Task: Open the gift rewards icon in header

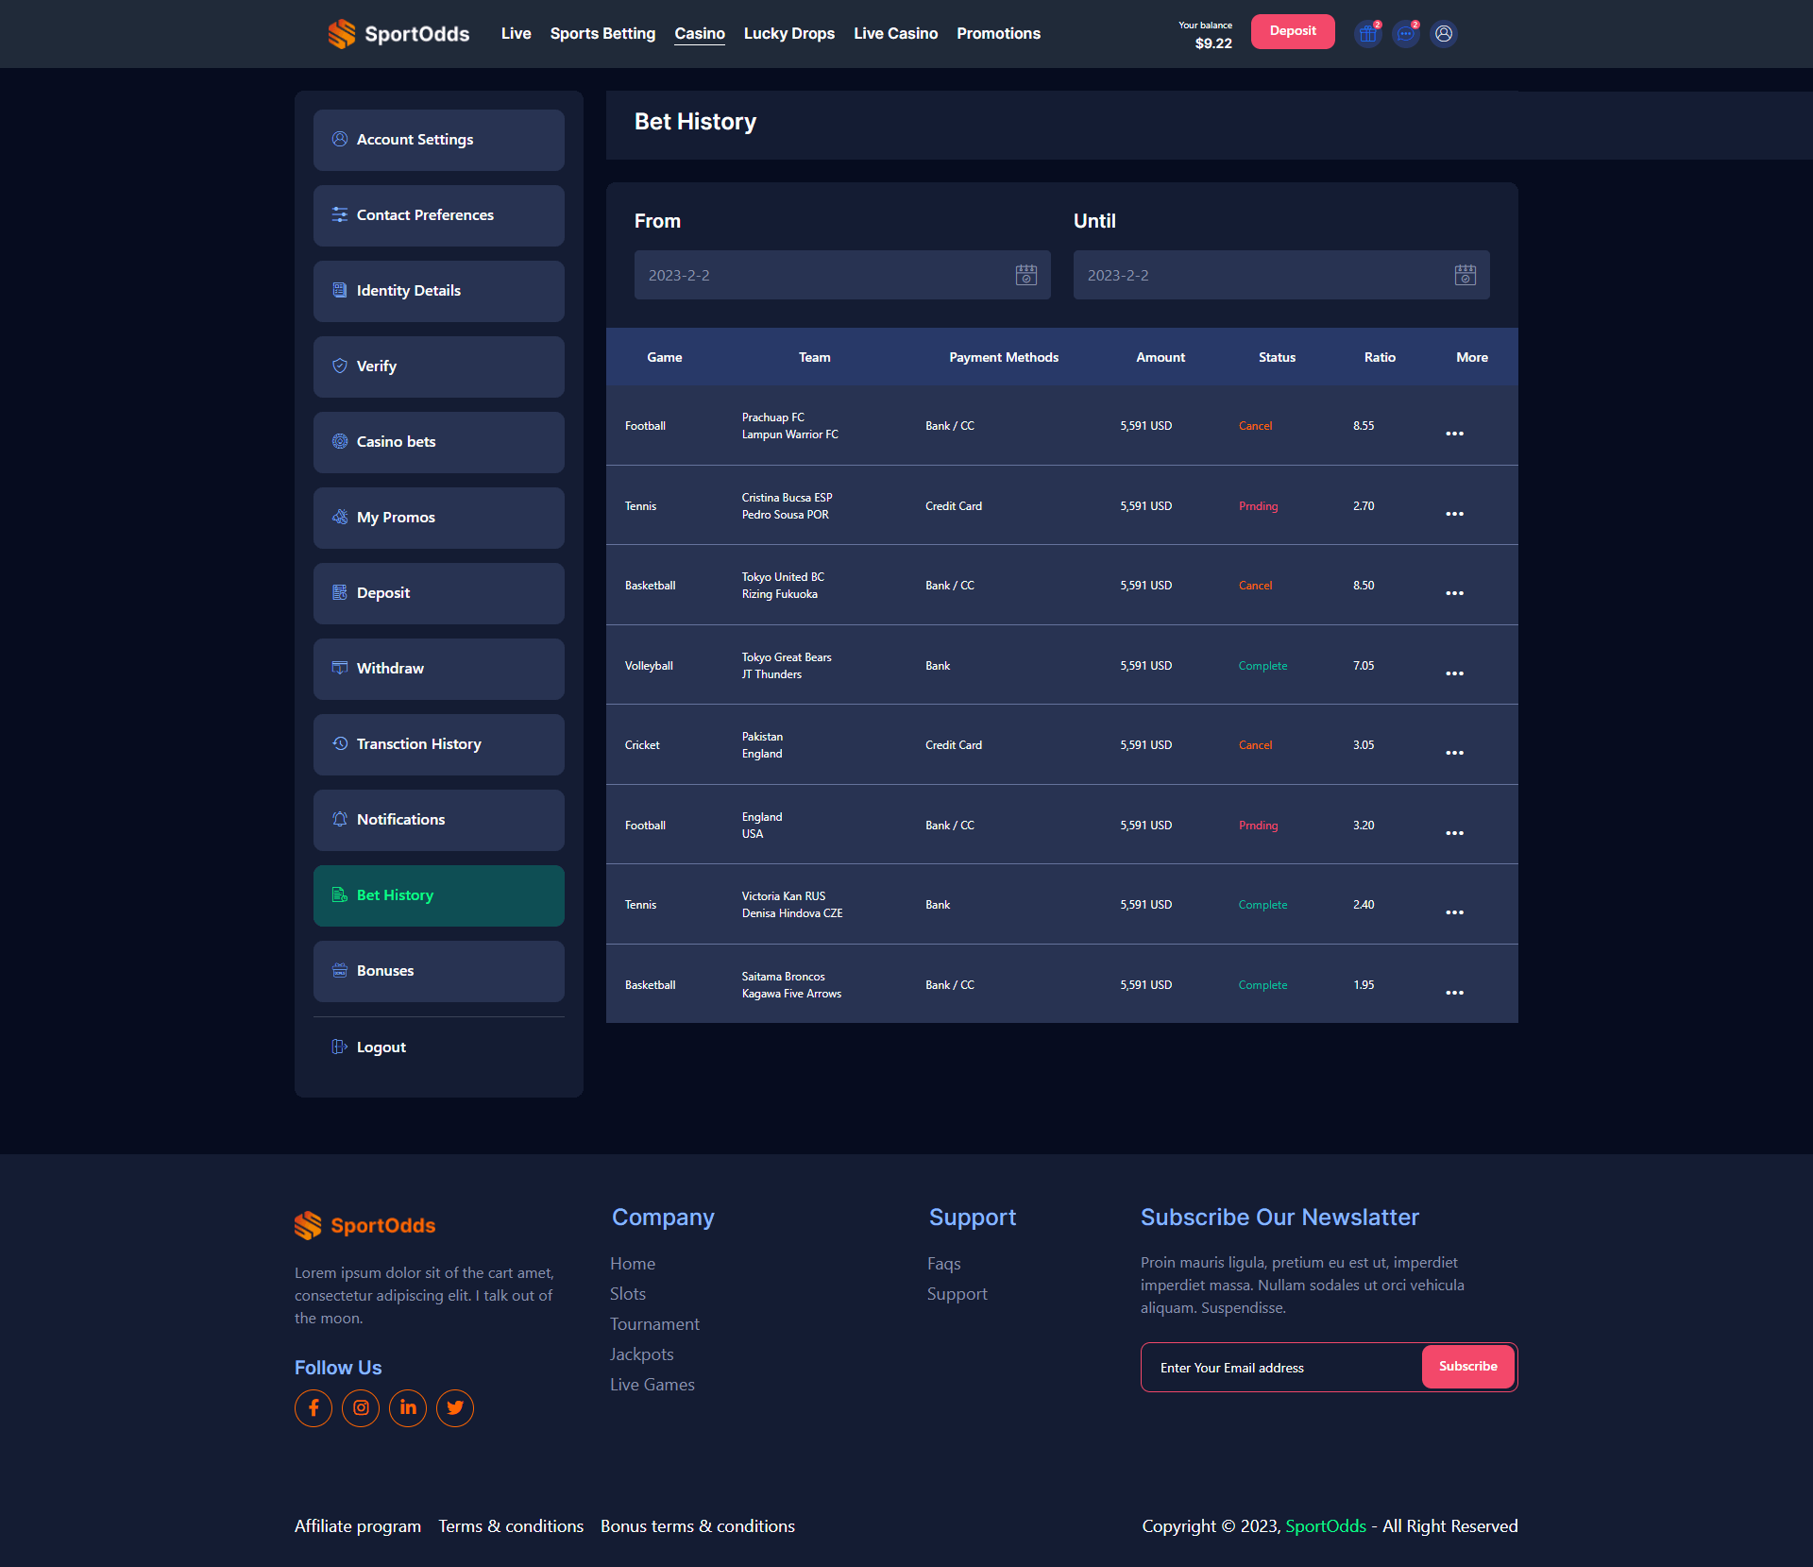Action: pos(1367,34)
